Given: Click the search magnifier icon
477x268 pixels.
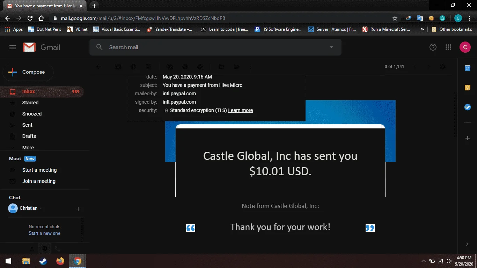Looking at the screenshot, I should [100, 47].
